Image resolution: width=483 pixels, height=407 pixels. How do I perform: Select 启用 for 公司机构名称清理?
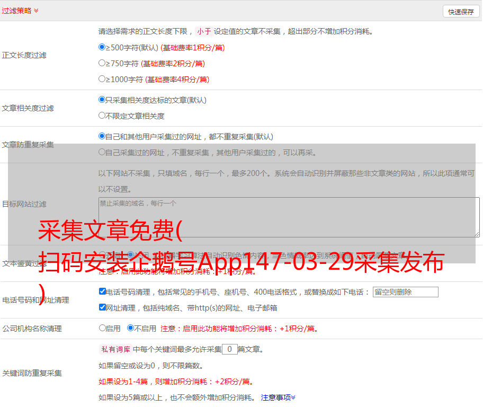click(x=102, y=328)
